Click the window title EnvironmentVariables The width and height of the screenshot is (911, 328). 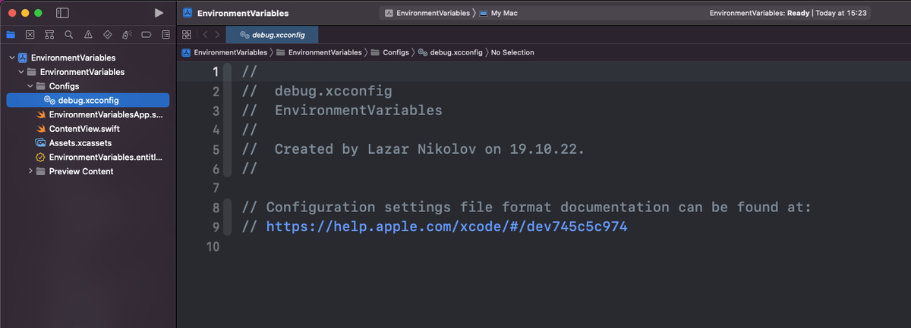[x=243, y=14]
